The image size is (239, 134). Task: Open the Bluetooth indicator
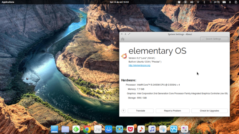coord(204,2)
